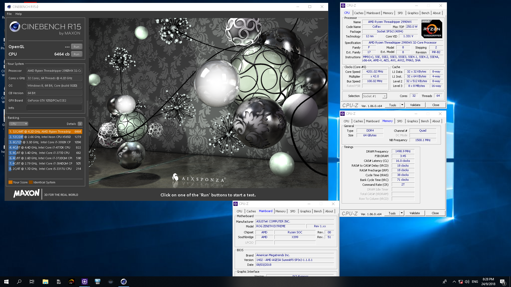Click Validate in top CPU-Z window
The width and height of the screenshot is (511, 287).
(415, 105)
